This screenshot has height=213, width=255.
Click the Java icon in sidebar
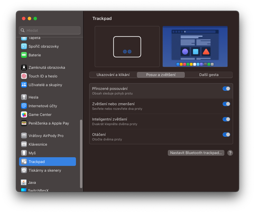click(24, 182)
